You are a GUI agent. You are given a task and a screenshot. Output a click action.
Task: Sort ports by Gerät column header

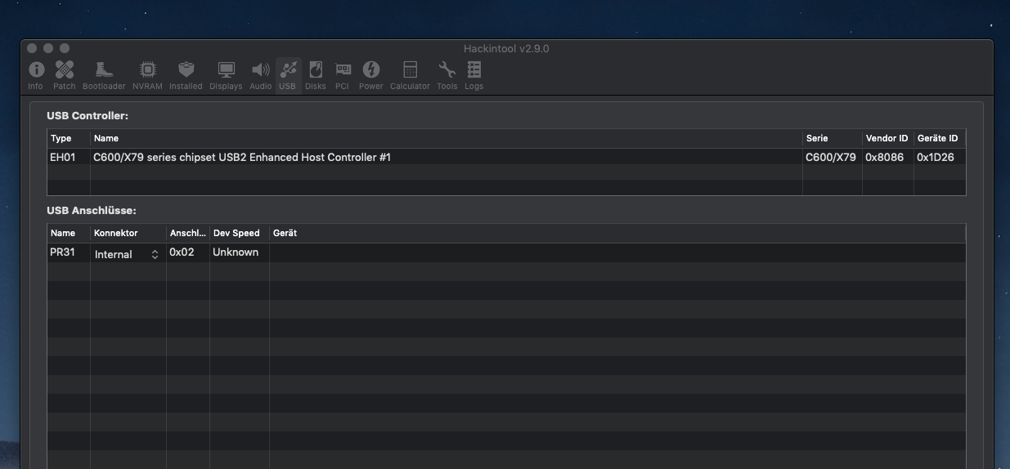pos(617,233)
